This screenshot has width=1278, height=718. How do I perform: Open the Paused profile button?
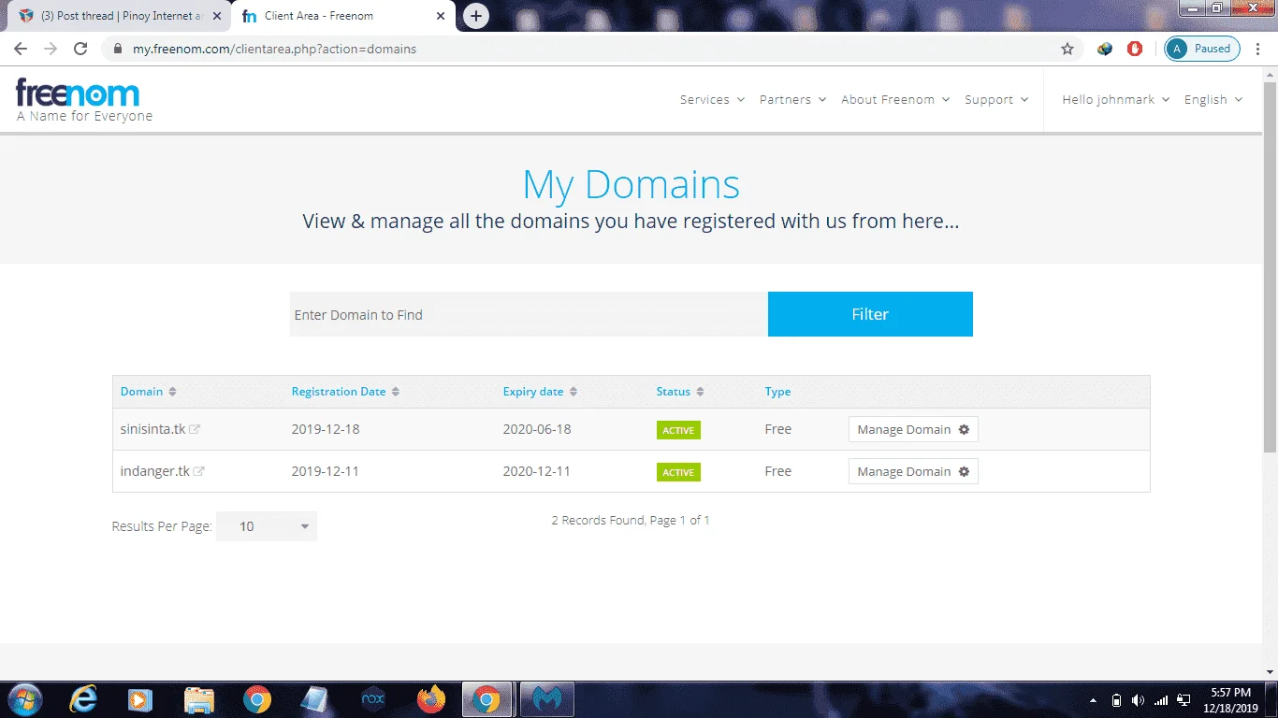click(x=1202, y=49)
